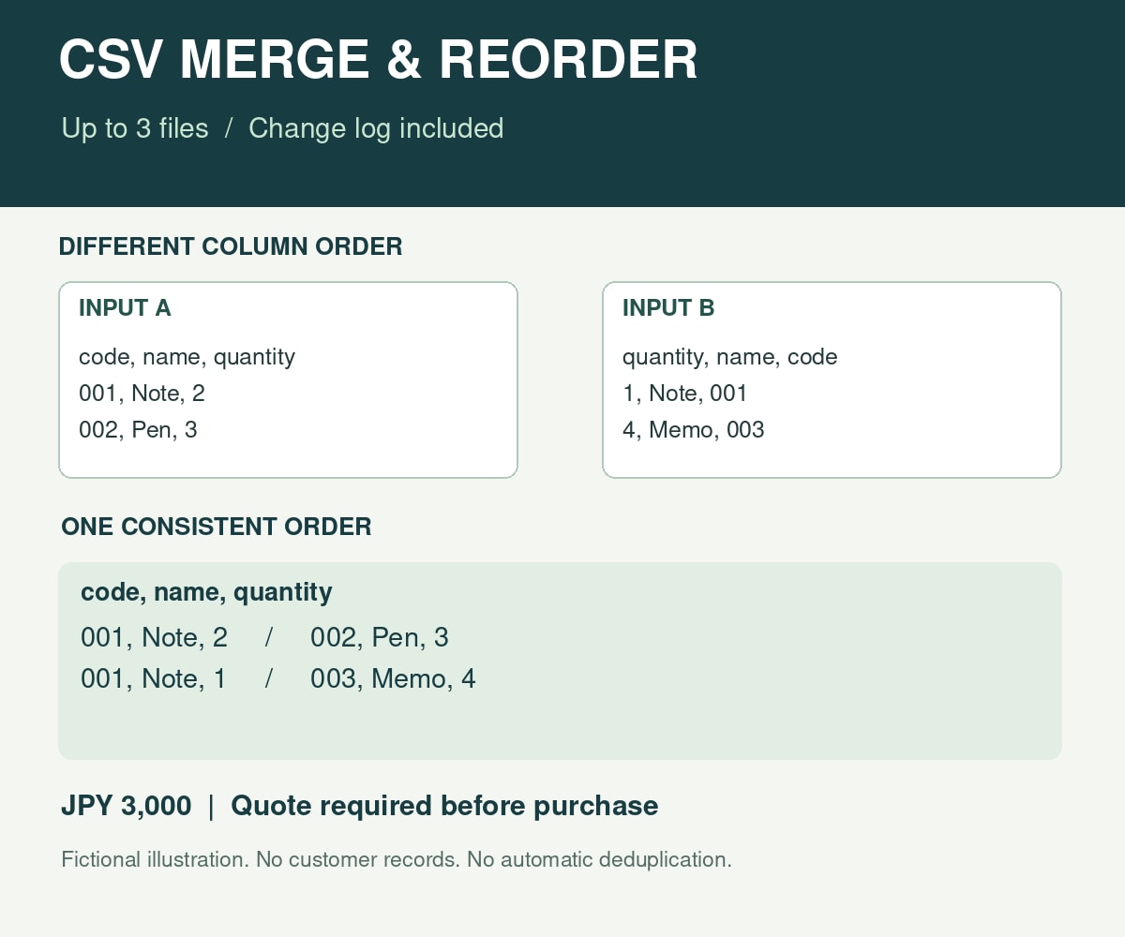
Task: Click the '002, Pen, 3' row in Input A
Action: coord(138,430)
